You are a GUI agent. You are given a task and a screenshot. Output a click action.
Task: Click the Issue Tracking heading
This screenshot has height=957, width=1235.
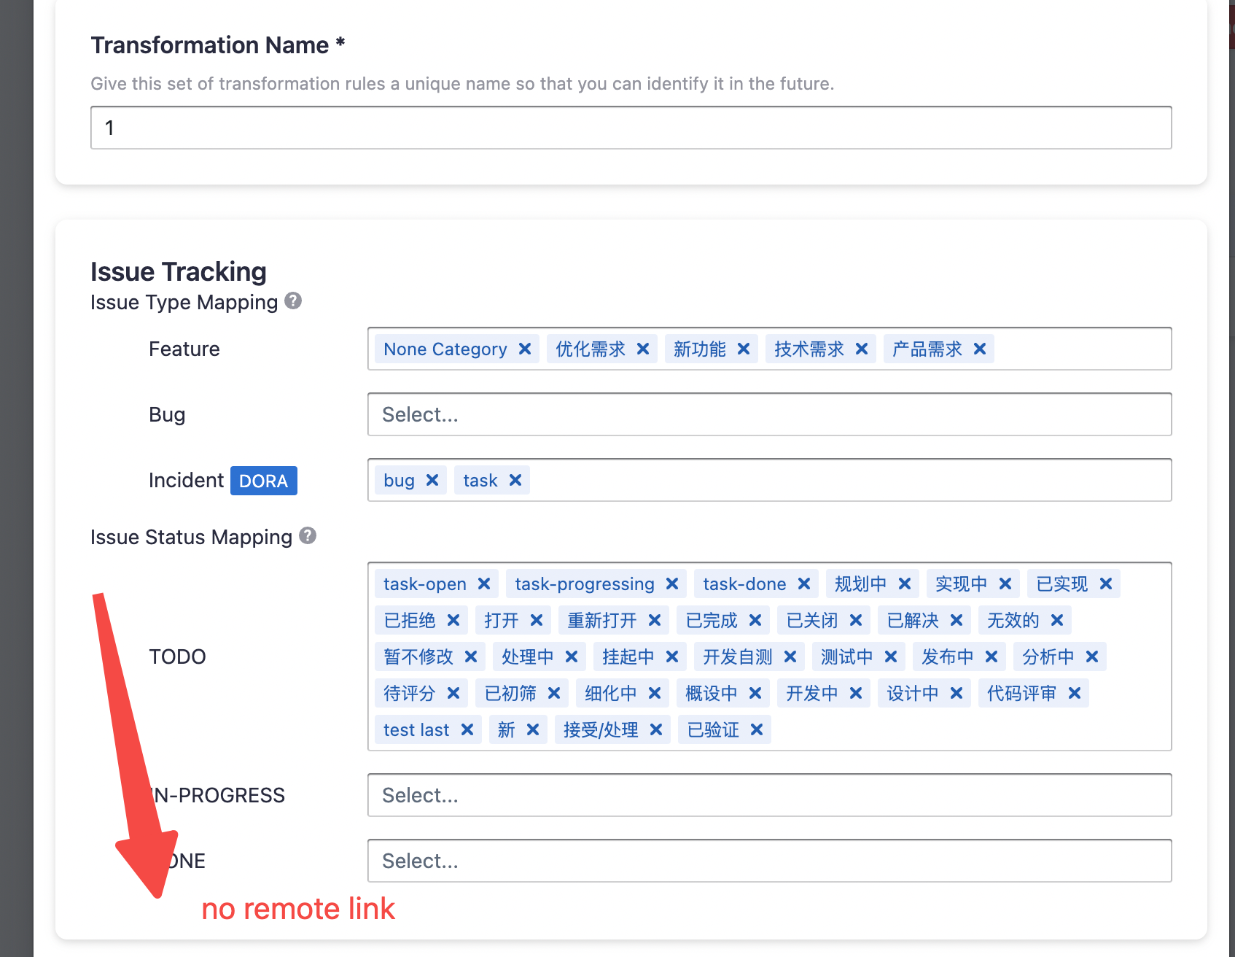pyautogui.click(x=179, y=271)
